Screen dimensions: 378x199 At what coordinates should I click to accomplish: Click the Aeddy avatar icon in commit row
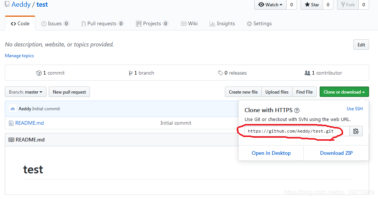[x=13, y=109]
